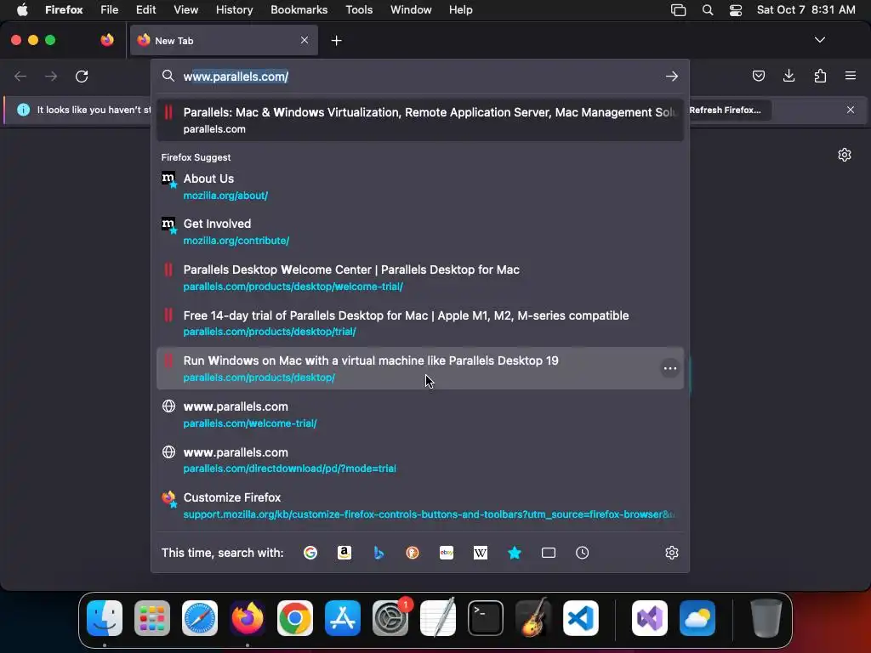Viewport: 871px width, 653px height.
Task: Open the three-dot options for Parallels Desktop 19 result
Action: (670, 368)
